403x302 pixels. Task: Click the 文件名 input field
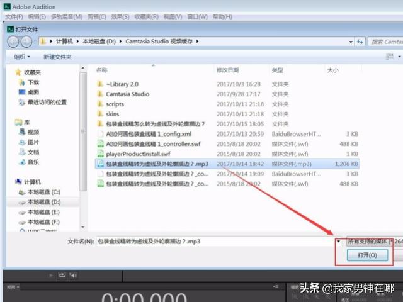(214, 241)
